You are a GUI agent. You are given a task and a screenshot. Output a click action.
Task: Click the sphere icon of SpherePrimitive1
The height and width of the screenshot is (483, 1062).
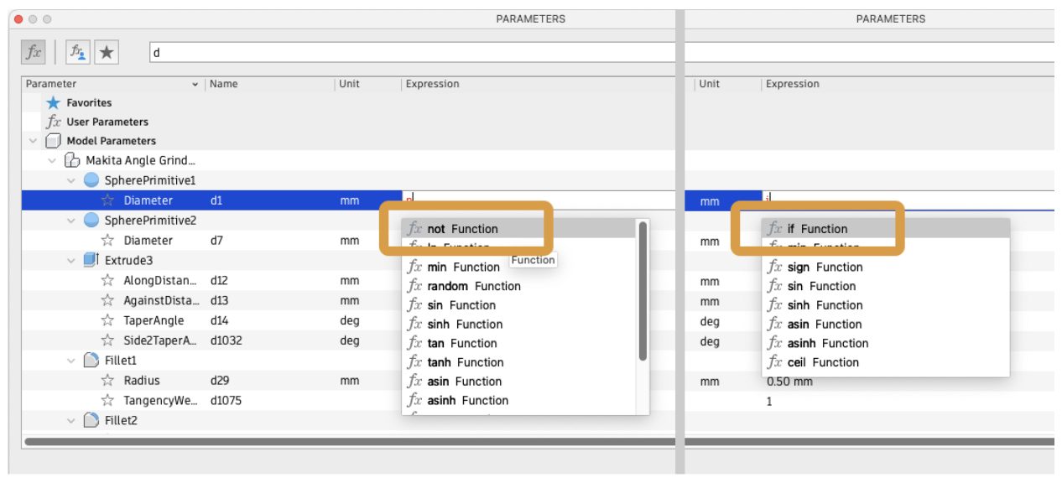point(91,180)
